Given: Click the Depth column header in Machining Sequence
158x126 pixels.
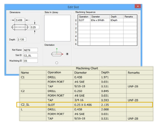Looking at the screenshot, I should coord(116,17).
